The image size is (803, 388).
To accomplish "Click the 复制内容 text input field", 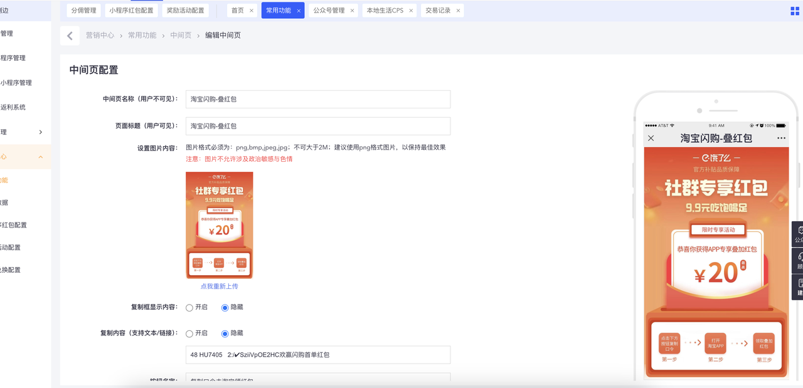I will click(318, 355).
